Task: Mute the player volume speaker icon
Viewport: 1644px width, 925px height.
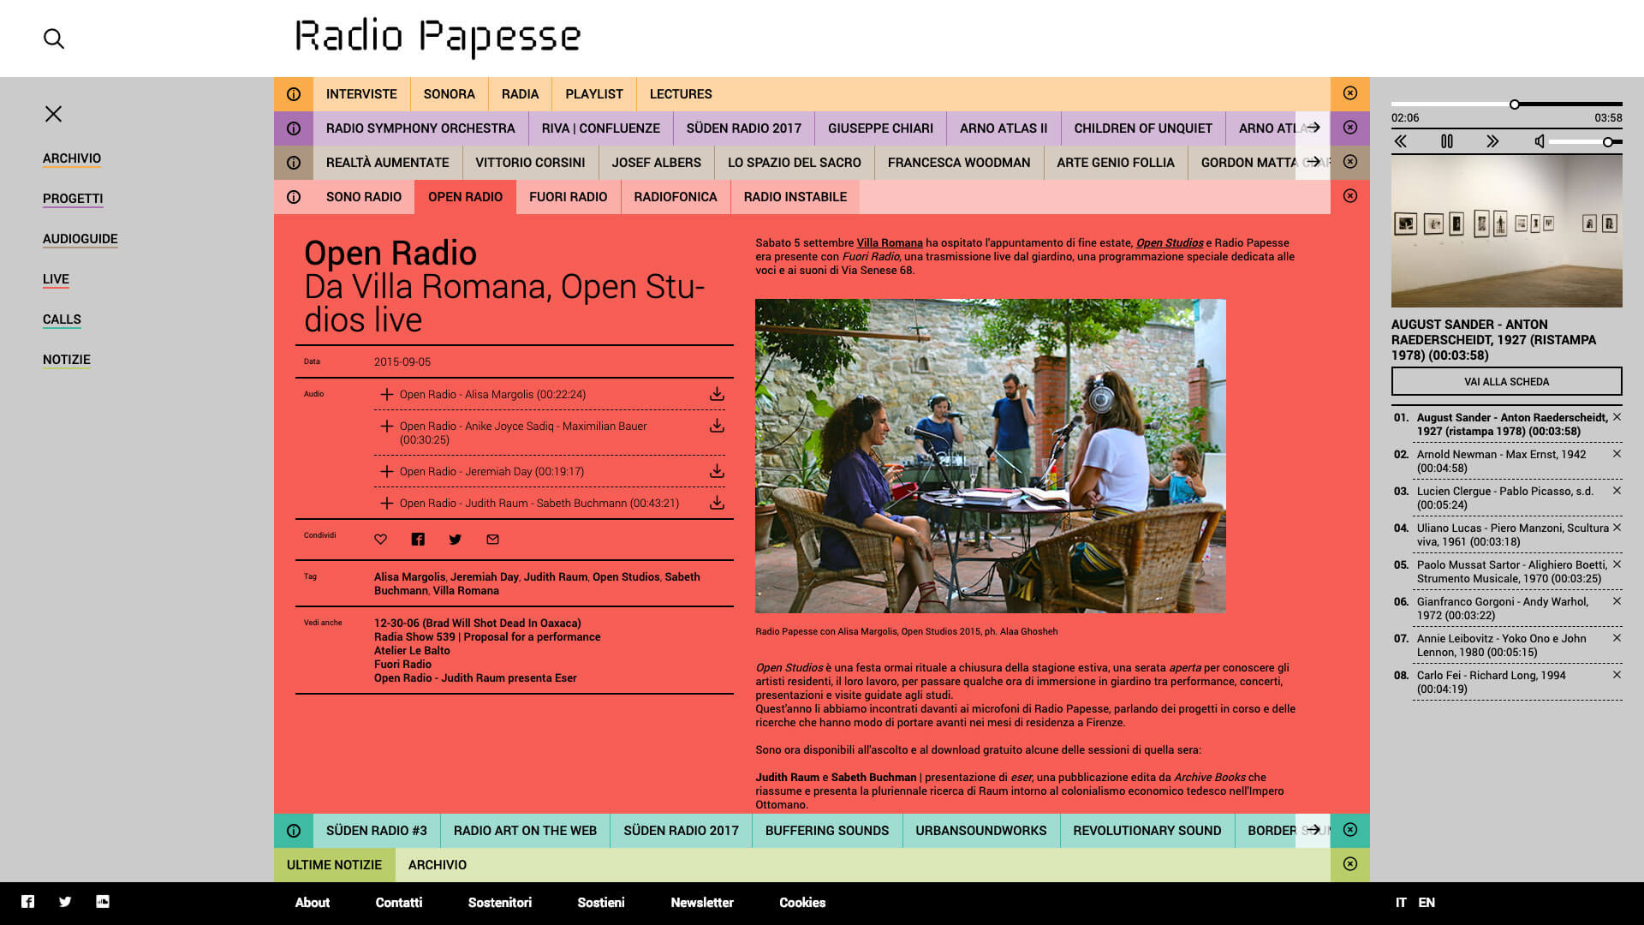Action: tap(1539, 141)
